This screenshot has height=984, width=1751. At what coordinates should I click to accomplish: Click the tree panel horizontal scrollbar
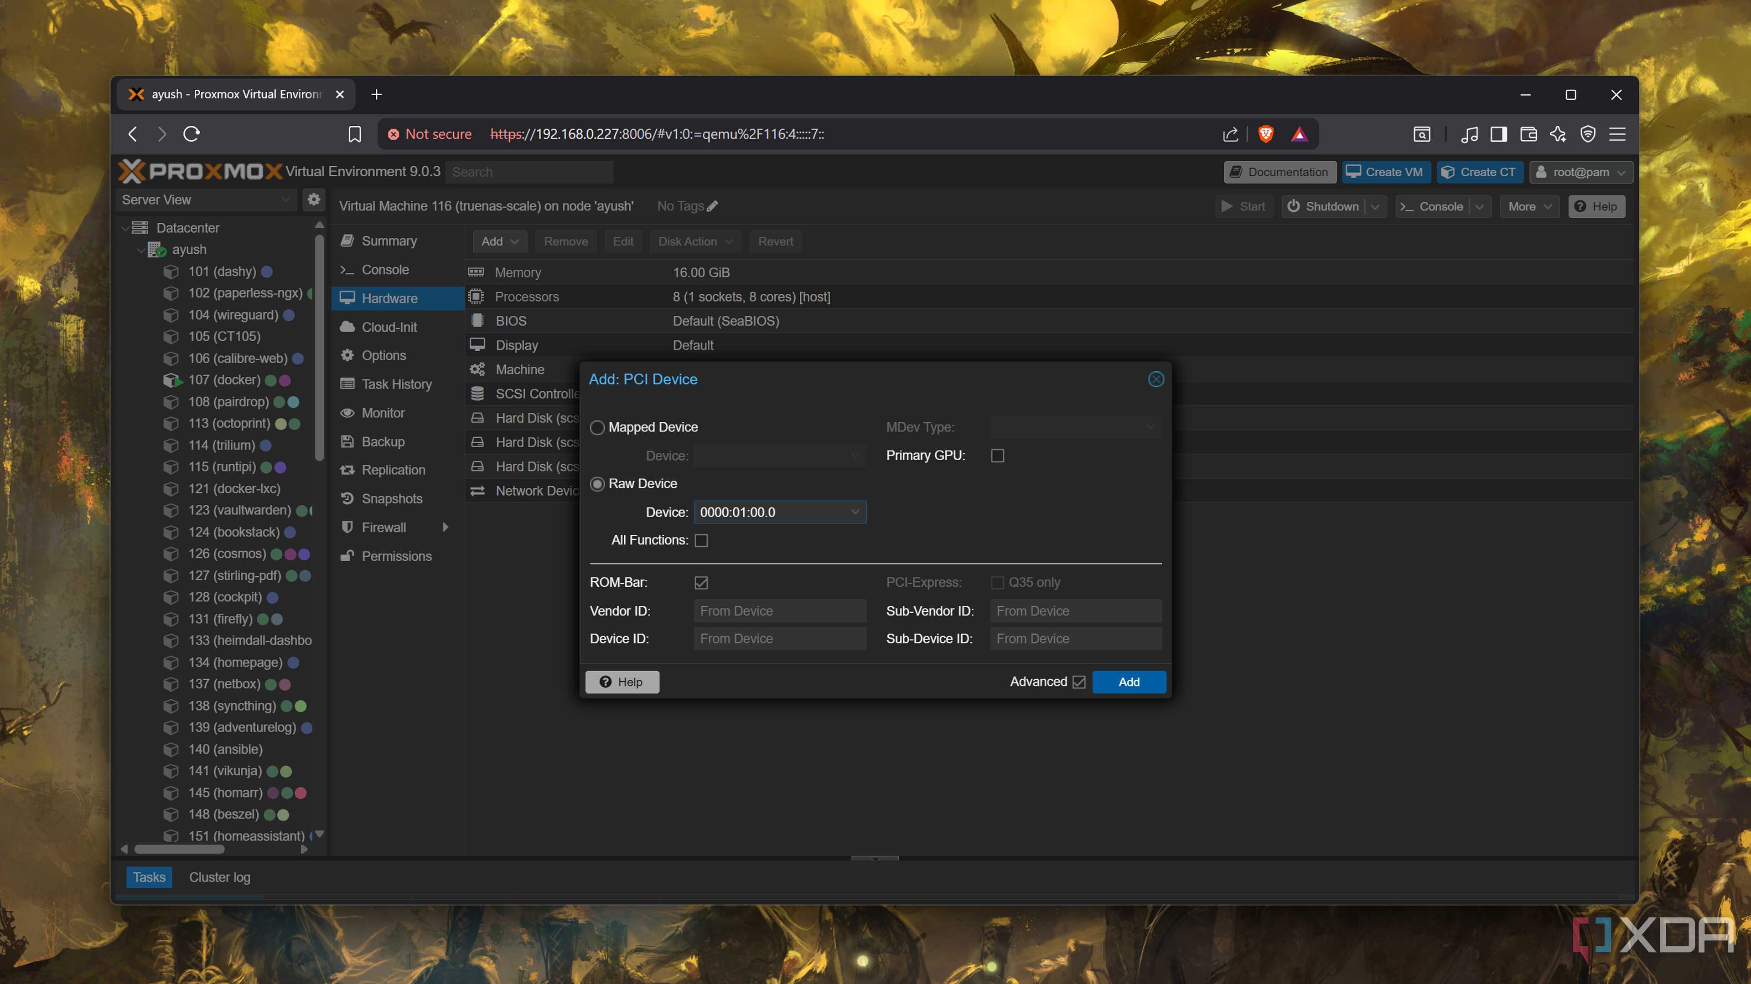(180, 849)
